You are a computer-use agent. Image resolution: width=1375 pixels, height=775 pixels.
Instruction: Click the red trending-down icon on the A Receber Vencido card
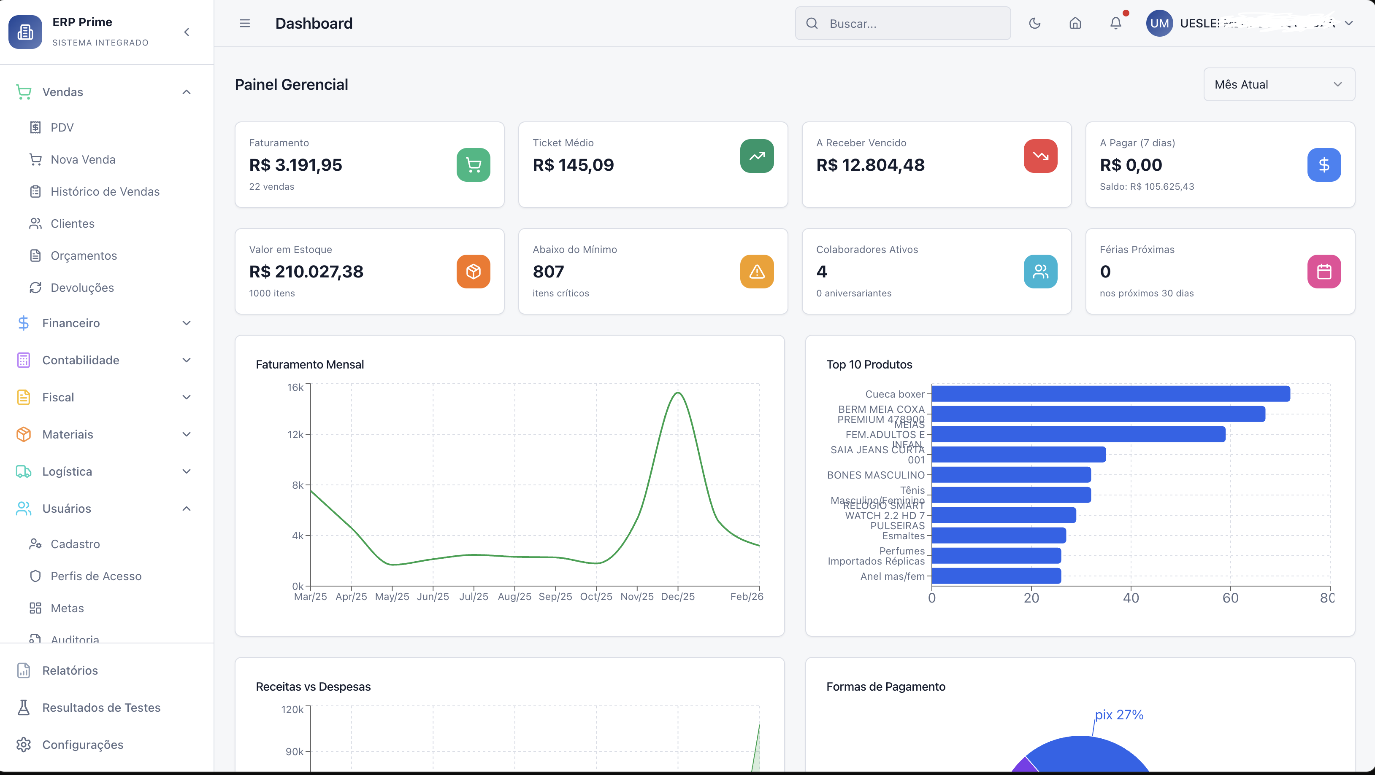pyautogui.click(x=1040, y=156)
